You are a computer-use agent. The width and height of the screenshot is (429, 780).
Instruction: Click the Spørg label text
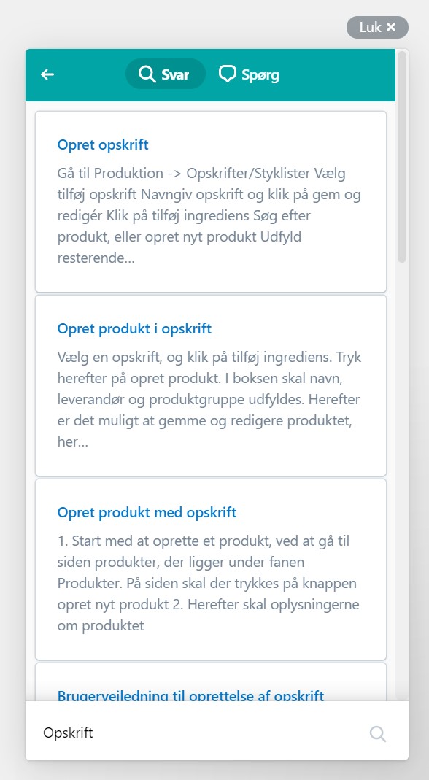pyautogui.click(x=260, y=76)
